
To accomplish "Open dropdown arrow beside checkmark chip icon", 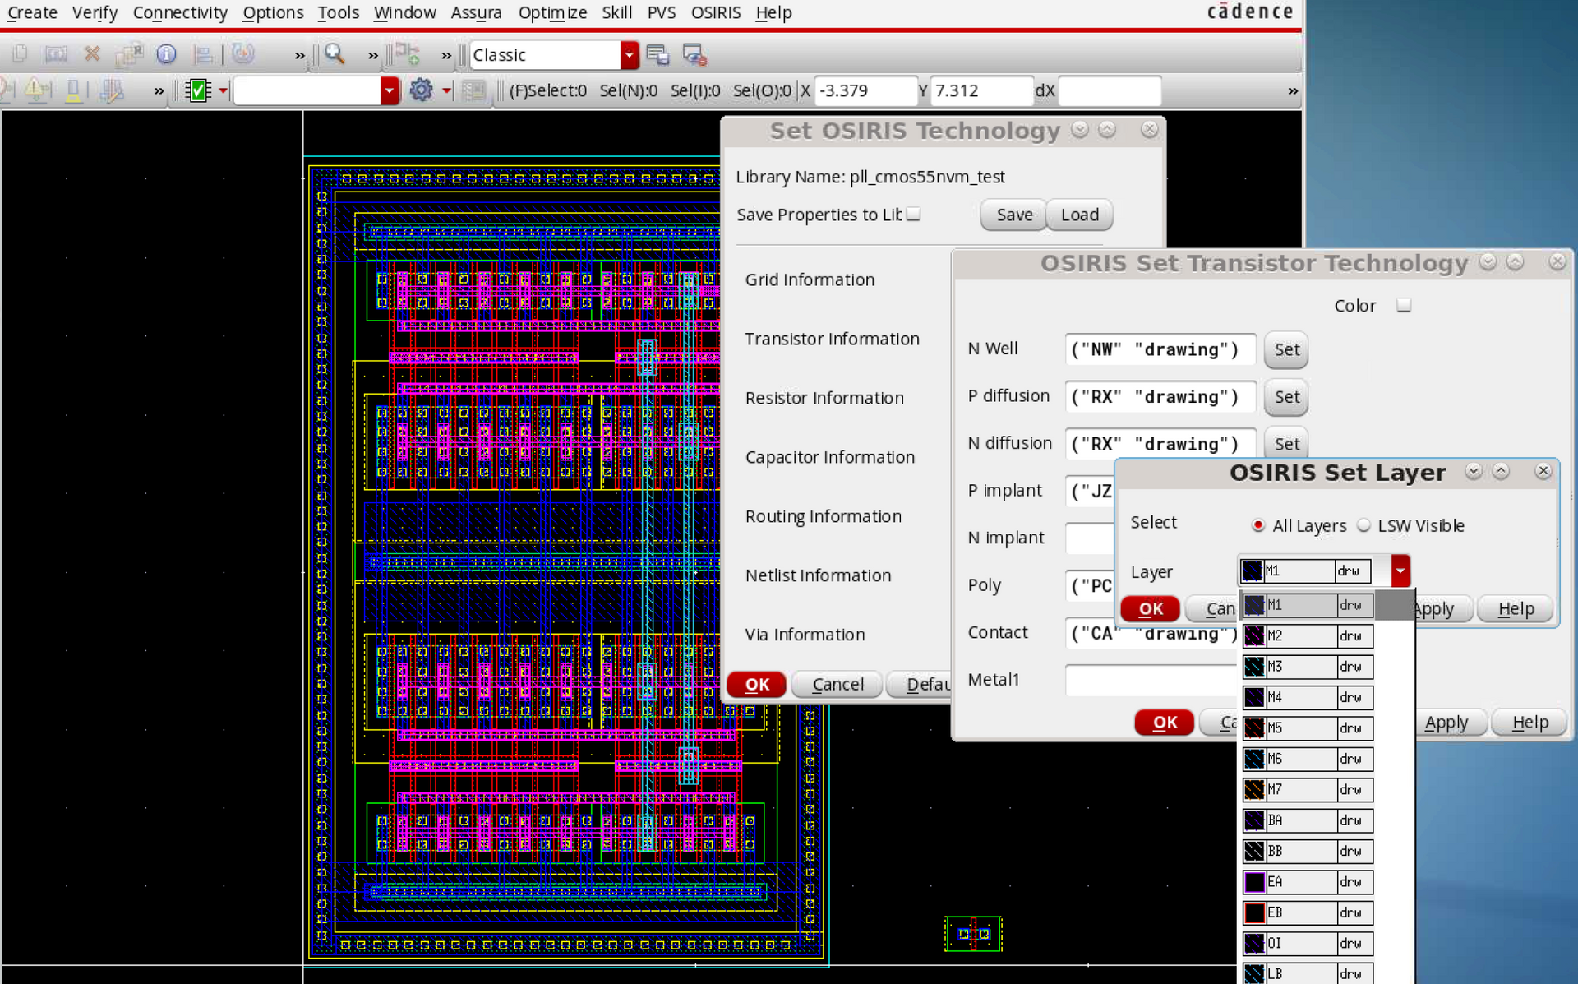I will click(223, 90).
